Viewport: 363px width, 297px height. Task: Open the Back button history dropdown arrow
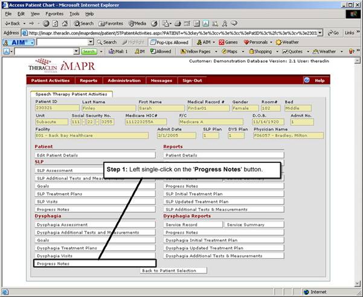coord(24,24)
